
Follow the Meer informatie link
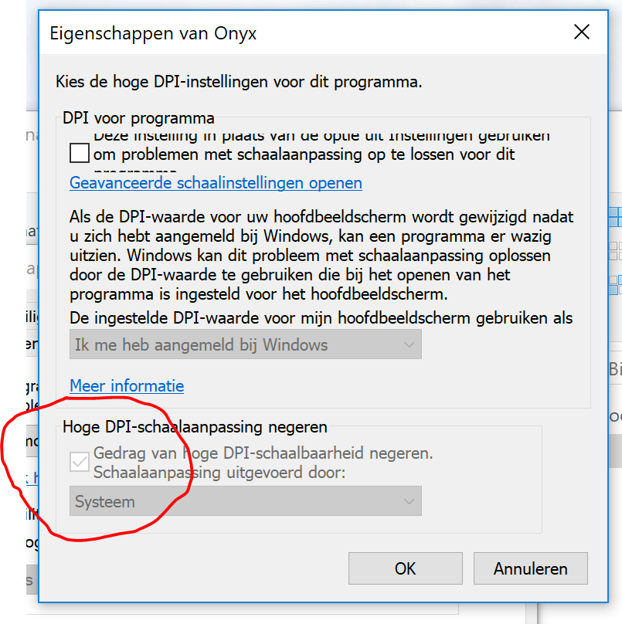(x=127, y=386)
